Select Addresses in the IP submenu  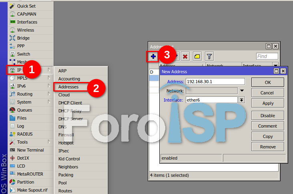click(68, 87)
